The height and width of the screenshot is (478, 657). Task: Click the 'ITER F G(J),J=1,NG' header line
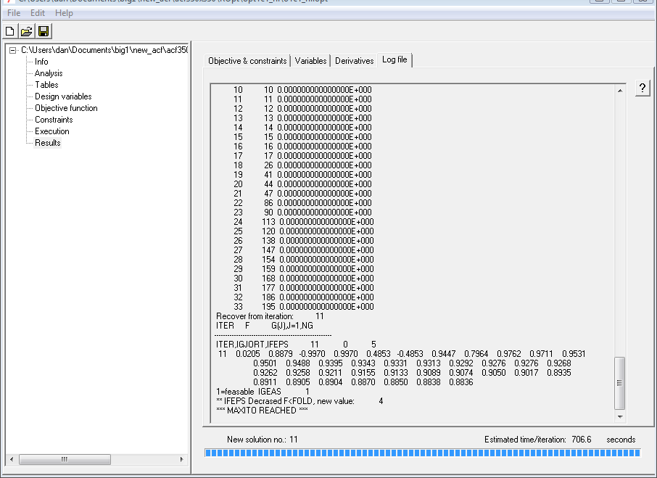point(265,326)
